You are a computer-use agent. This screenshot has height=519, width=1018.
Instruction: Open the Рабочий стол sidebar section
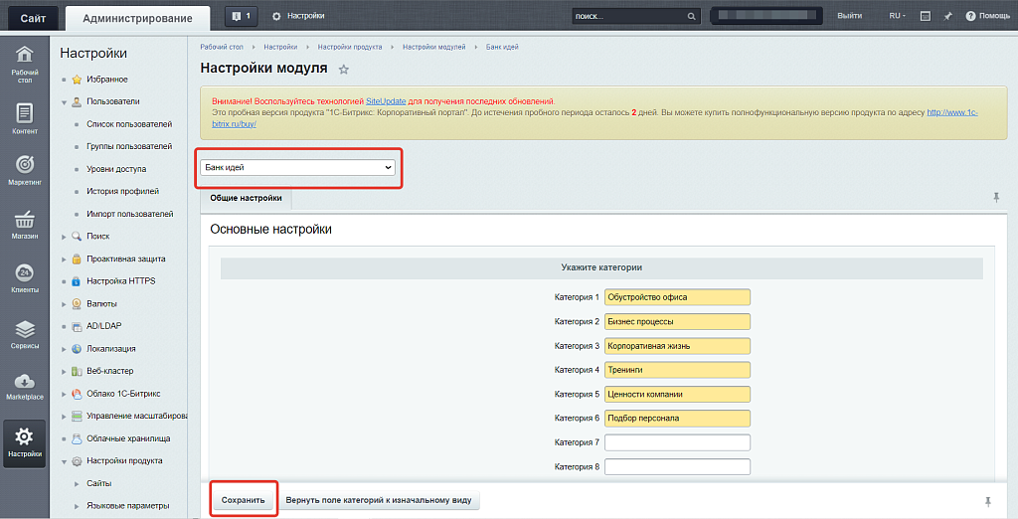point(25,64)
